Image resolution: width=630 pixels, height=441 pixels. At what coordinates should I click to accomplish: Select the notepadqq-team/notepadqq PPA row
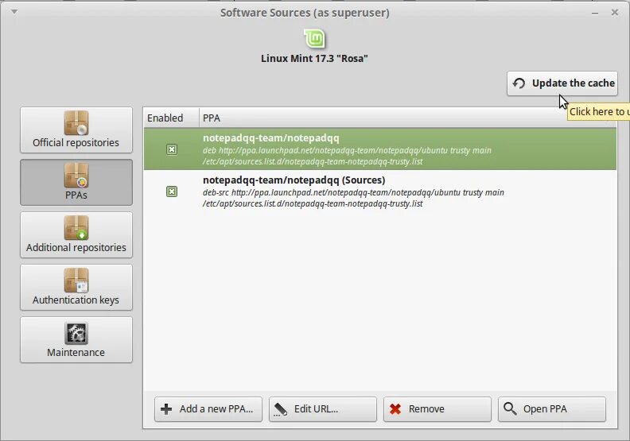[379, 149]
